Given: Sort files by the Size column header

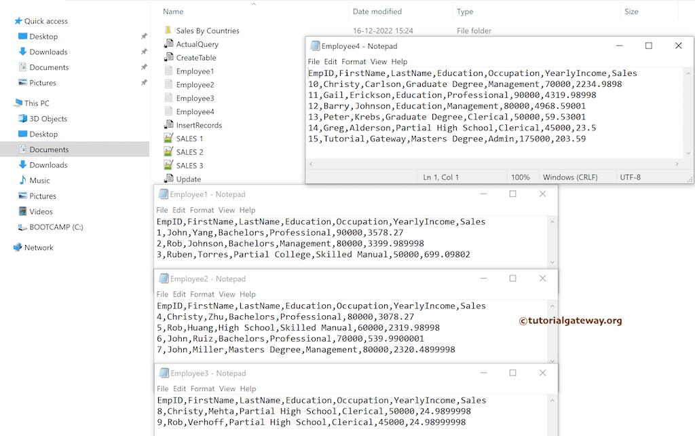Looking at the screenshot, I should (x=631, y=12).
